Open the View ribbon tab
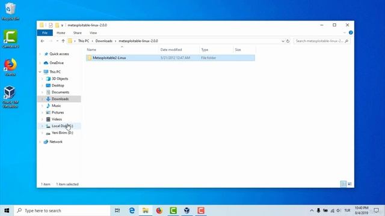Screen dimensions: 385x216 (x=93, y=32)
